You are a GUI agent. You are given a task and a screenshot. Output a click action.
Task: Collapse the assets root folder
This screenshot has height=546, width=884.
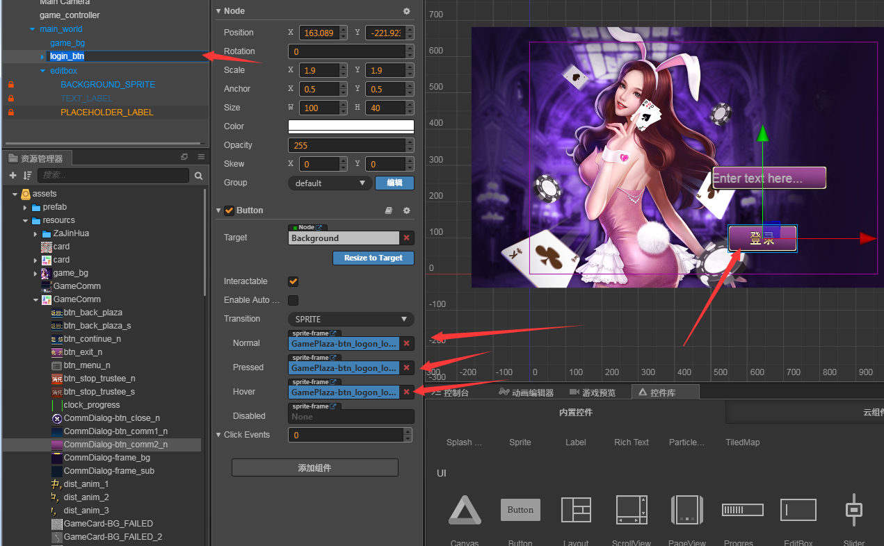click(x=15, y=194)
